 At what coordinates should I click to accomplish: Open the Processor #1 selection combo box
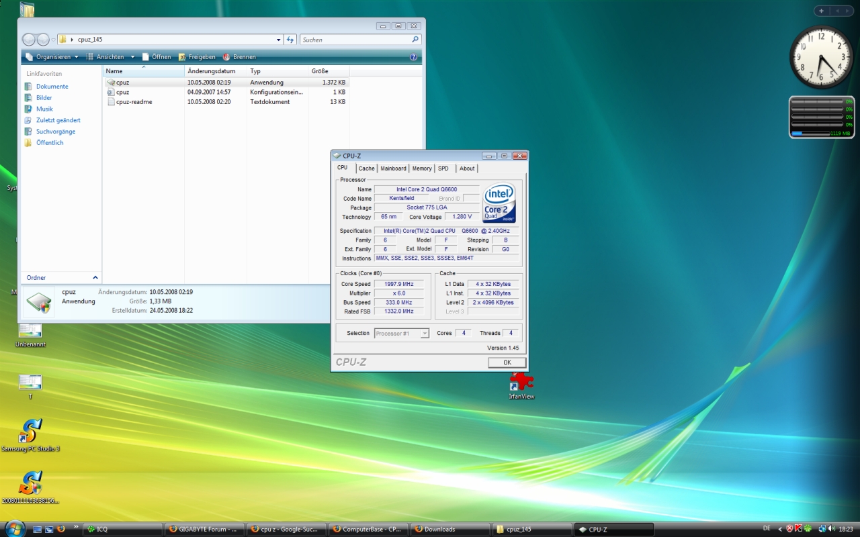click(x=401, y=334)
